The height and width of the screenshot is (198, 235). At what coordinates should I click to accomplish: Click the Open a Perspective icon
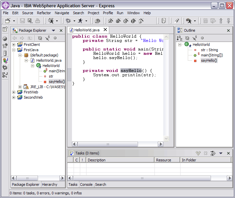point(5,29)
